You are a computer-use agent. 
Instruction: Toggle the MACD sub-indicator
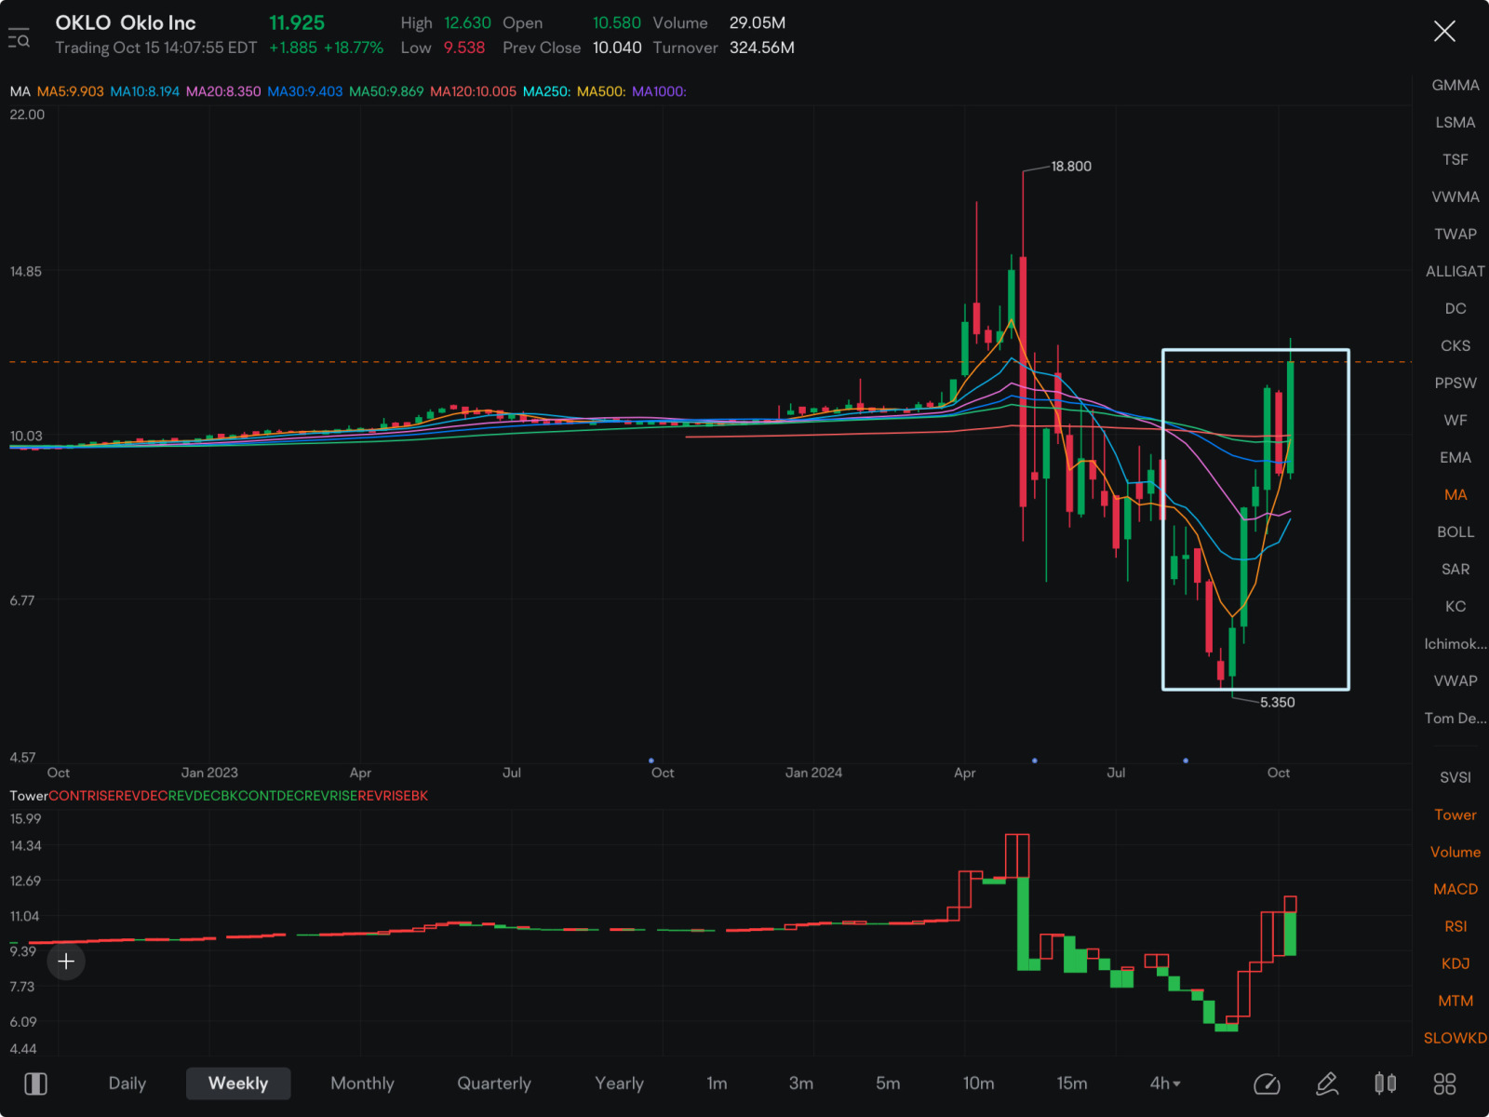[x=1455, y=889]
